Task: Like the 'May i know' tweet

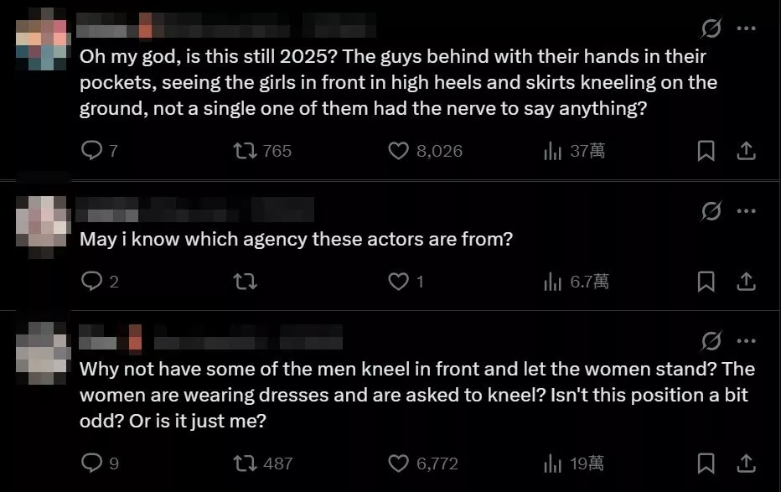Action: tap(406, 282)
